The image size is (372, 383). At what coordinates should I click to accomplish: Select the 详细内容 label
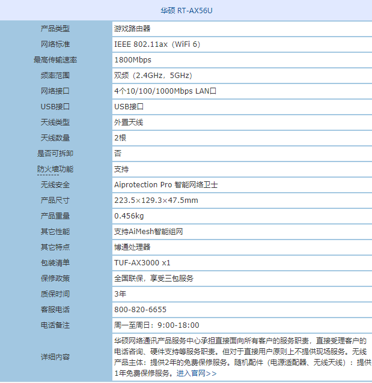55,357
